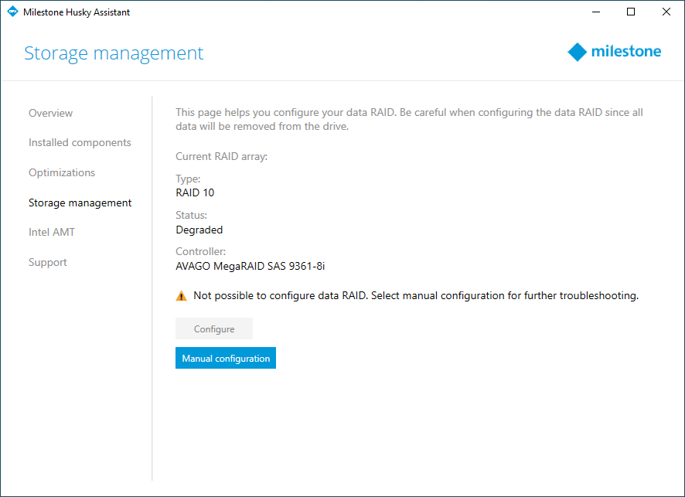Close the Husky Assistant window
The image size is (685, 497).
tap(666, 12)
